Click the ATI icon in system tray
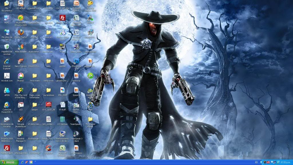The image size is (293, 165). click(x=268, y=162)
